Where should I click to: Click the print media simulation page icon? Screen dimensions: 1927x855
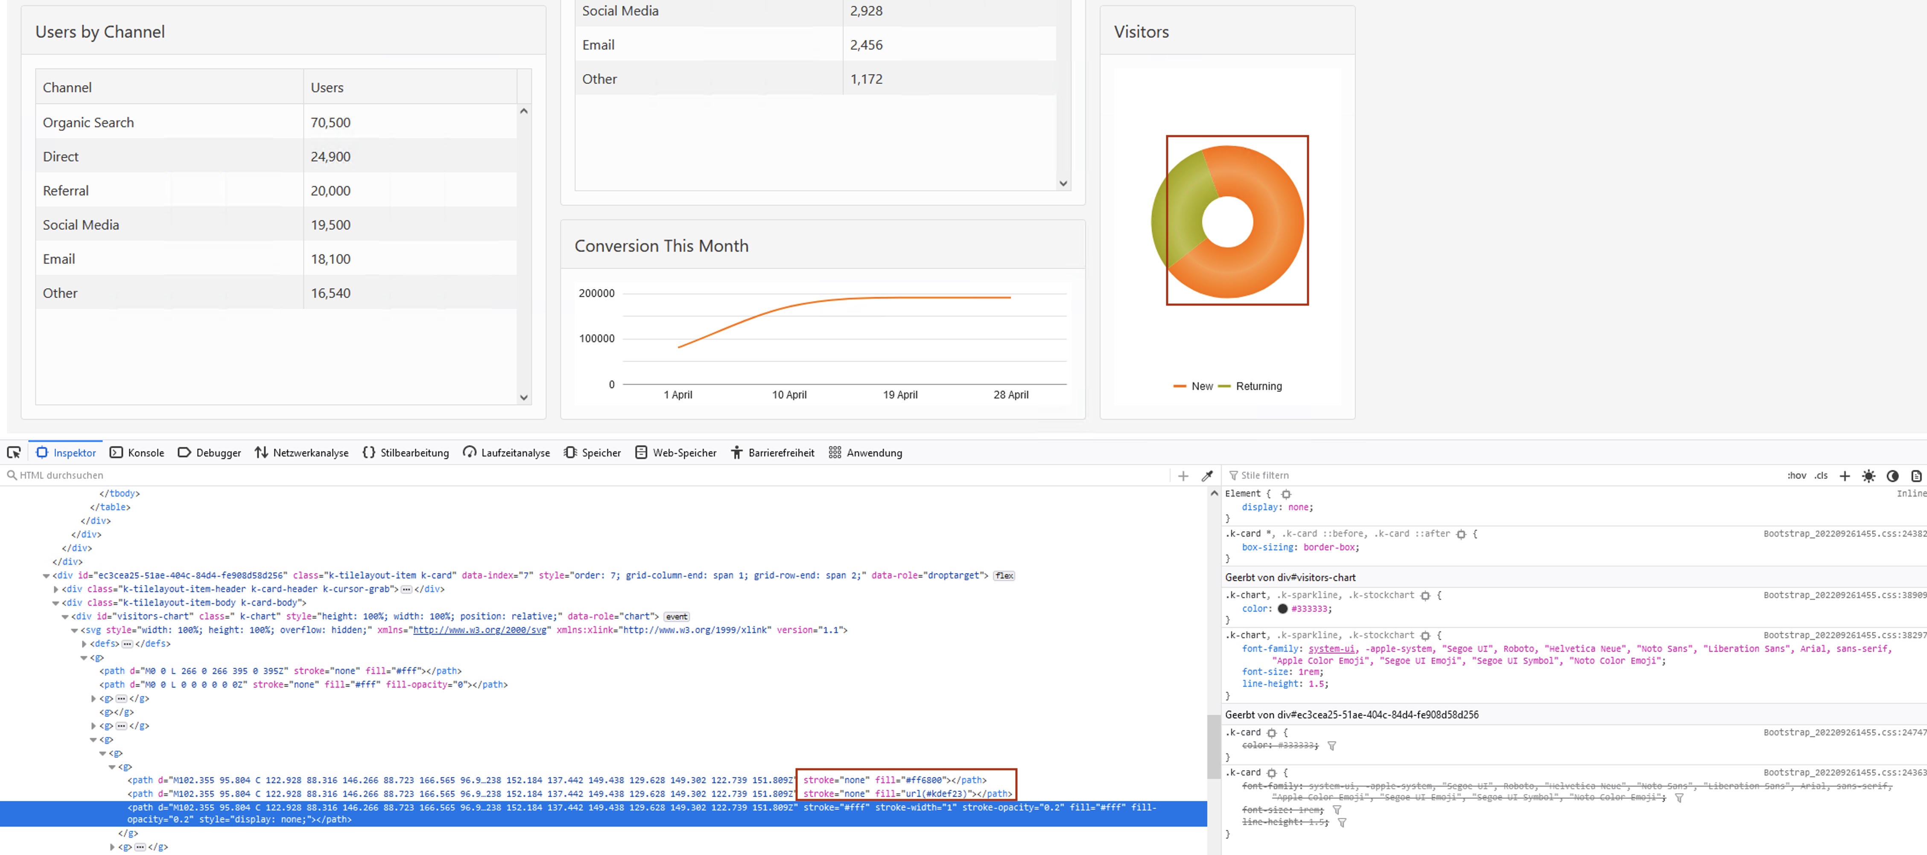pos(1916,475)
